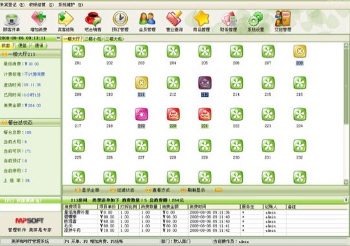
Task: Collapse the left panel with double-arrow
Action: pos(58,38)
